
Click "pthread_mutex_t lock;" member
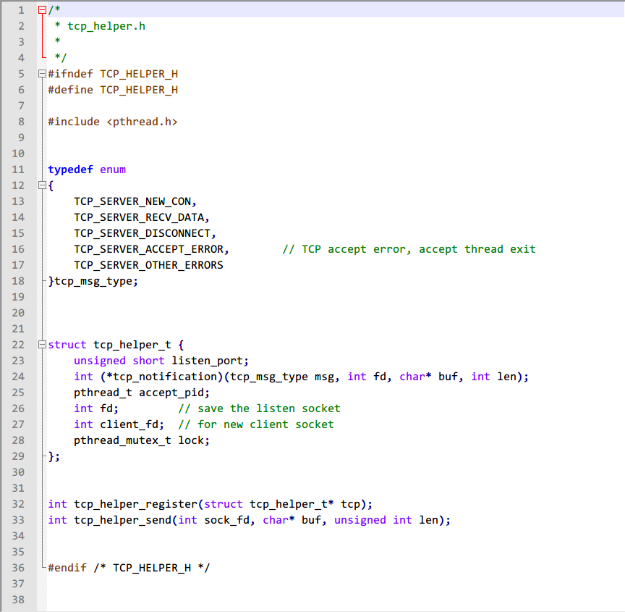click(x=142, y=440)
